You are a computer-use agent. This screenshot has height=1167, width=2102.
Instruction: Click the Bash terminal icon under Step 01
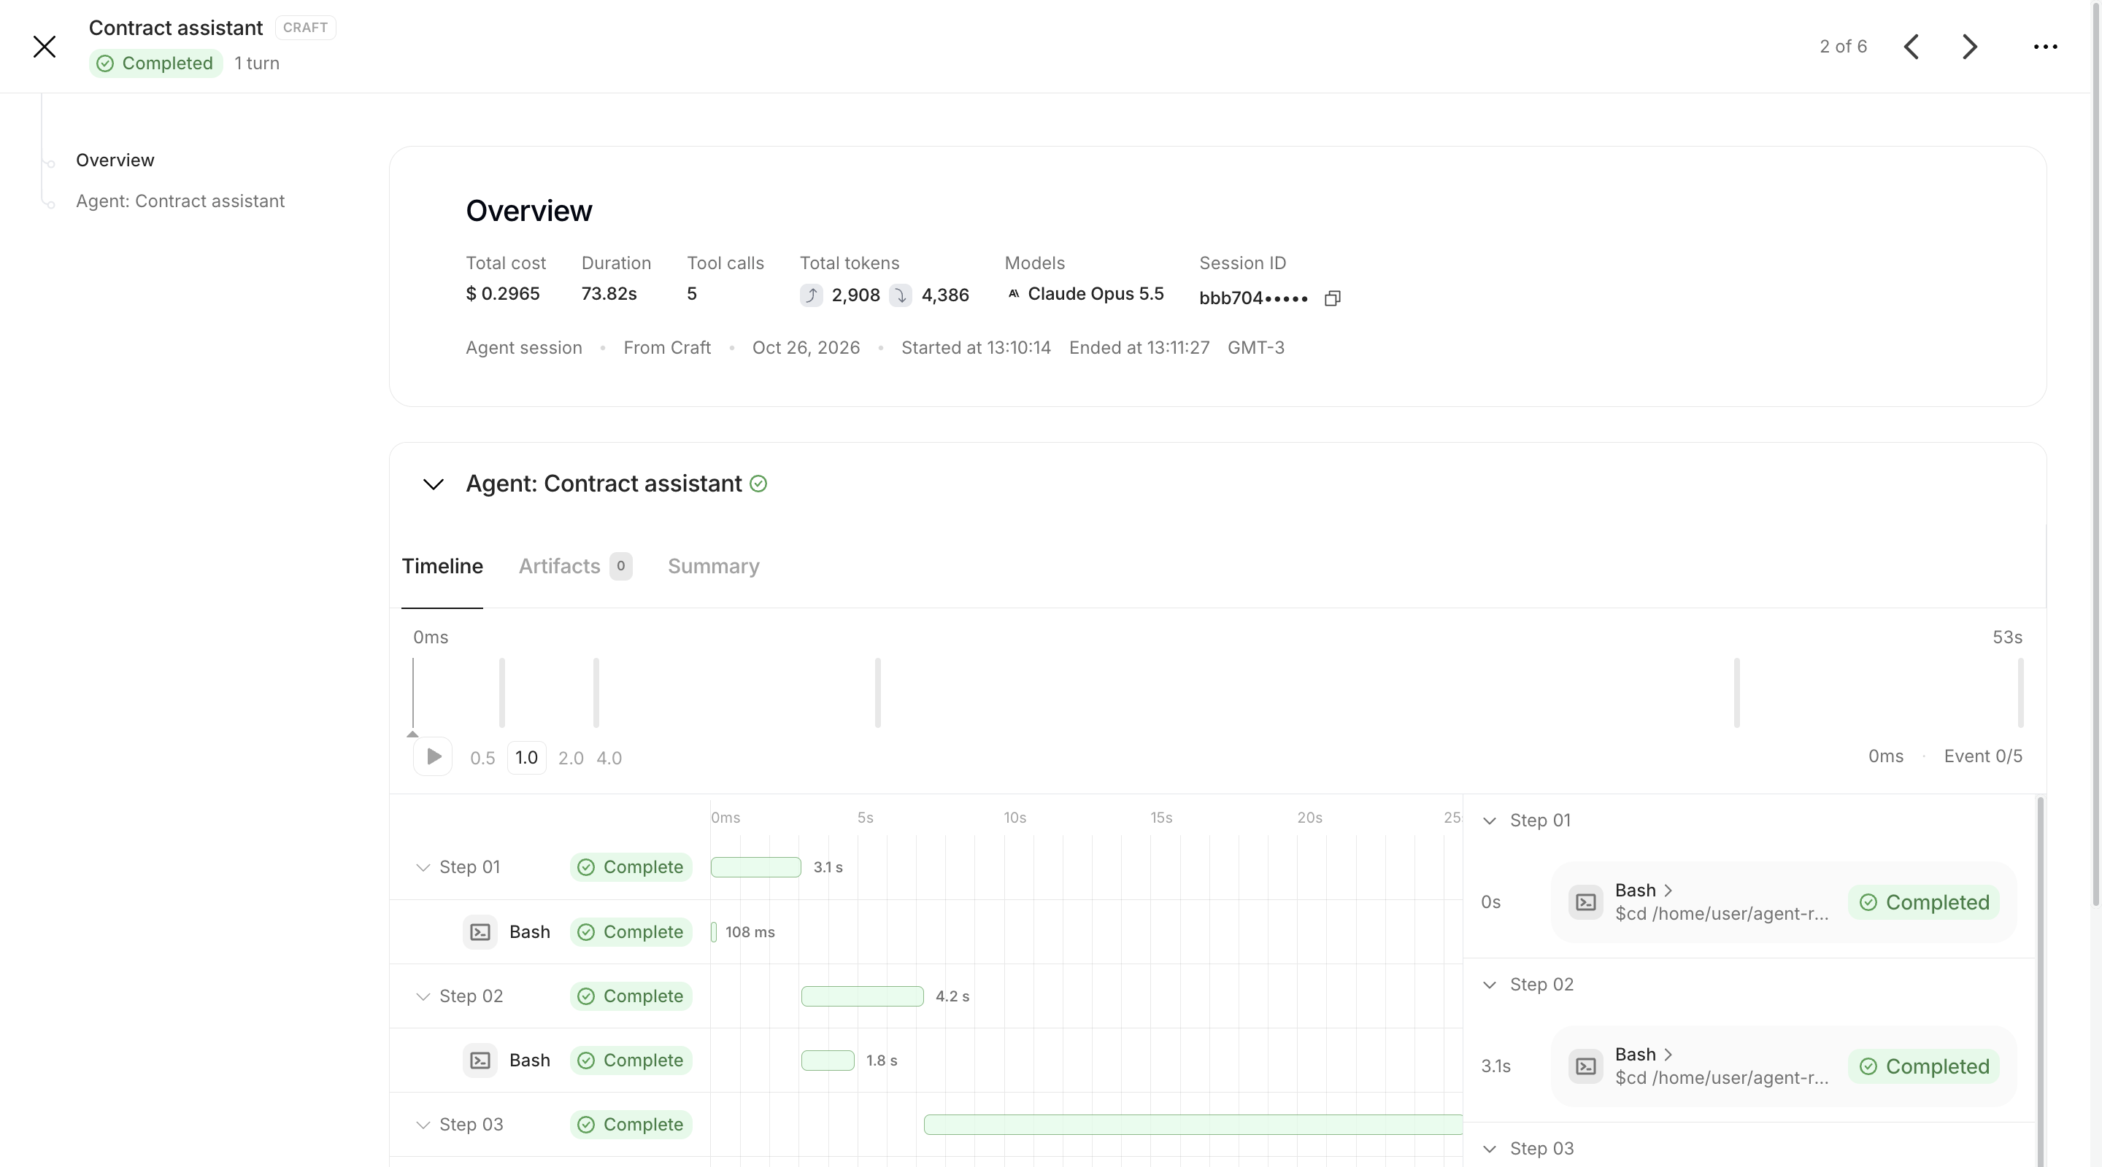(x=480, y=931)
